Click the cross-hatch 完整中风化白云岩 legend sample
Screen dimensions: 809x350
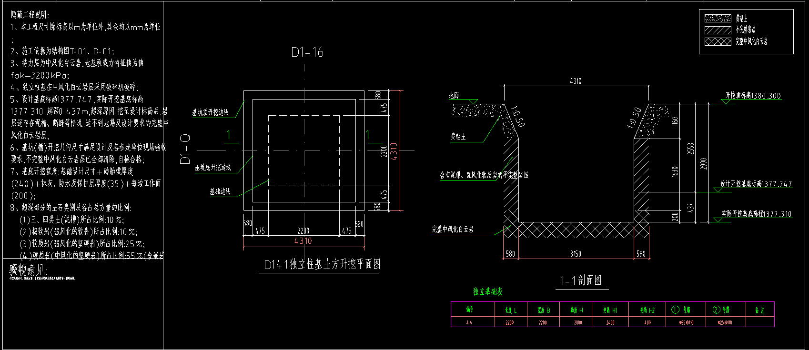tap(718, 41)
